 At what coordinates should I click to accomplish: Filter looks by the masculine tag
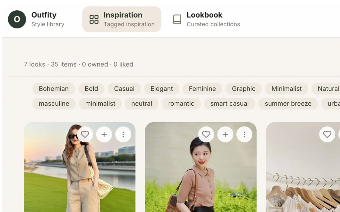[54, 104]
